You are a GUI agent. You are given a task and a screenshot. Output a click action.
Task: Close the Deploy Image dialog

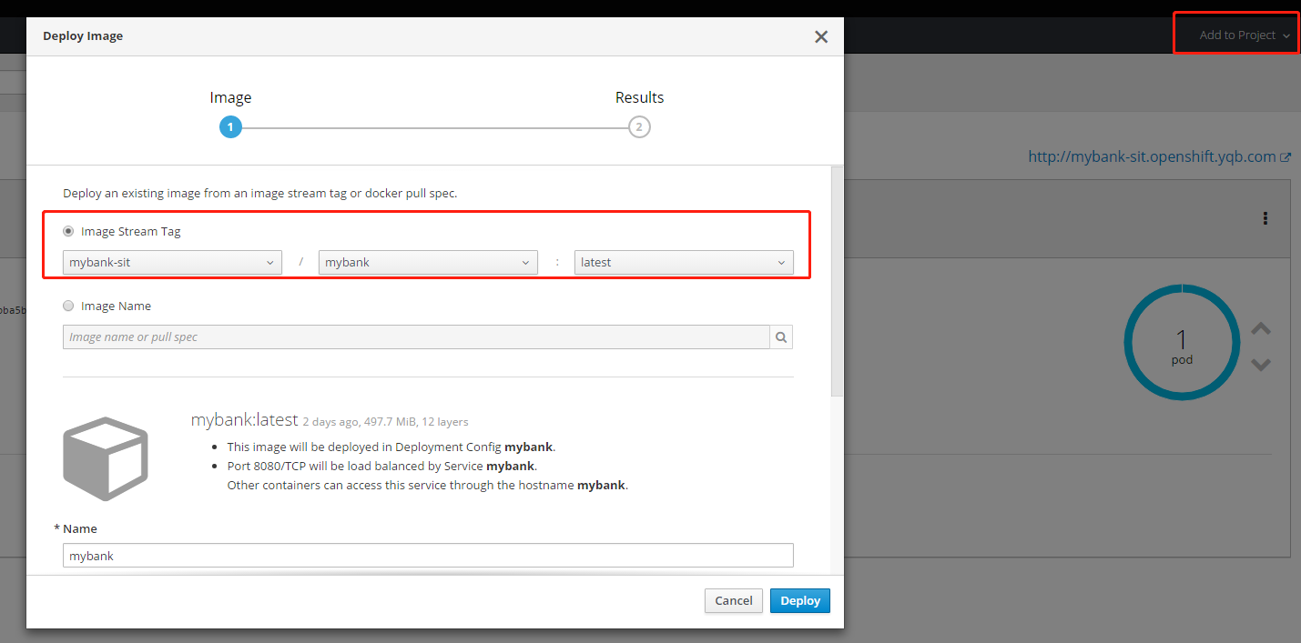pyautogui.click(x=820, y=36)
